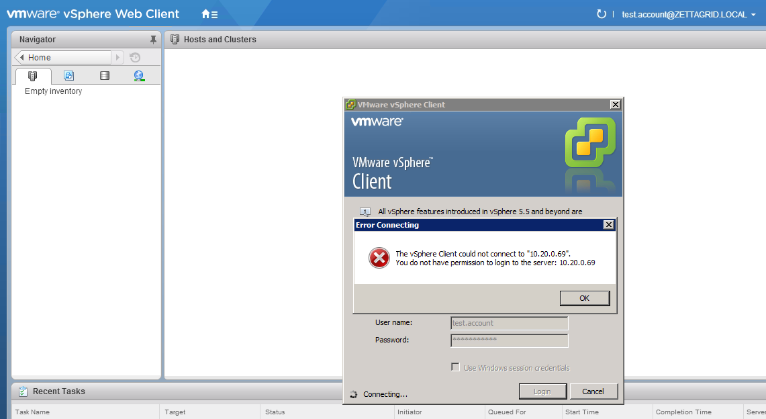Screen dimensions: 766x419
Task: Close the VMware vSphere Client window
Action: 616,105
